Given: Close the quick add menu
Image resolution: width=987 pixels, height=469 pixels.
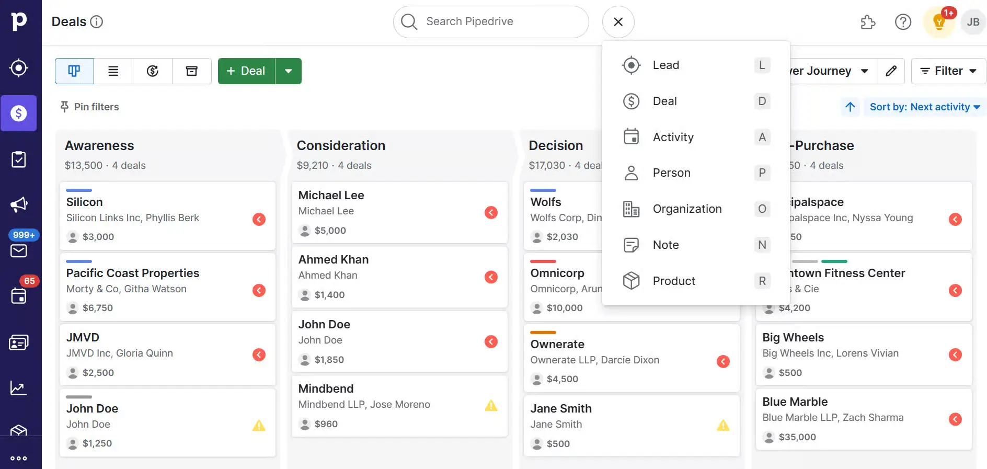Looking at the screenshot, I should point(618,22).
